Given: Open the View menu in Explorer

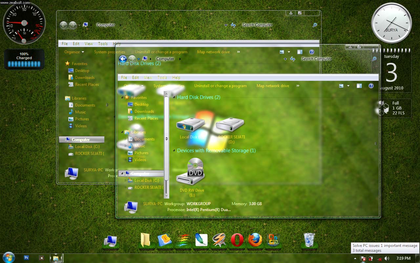Looking at the screenshot, I should (148, 77).
